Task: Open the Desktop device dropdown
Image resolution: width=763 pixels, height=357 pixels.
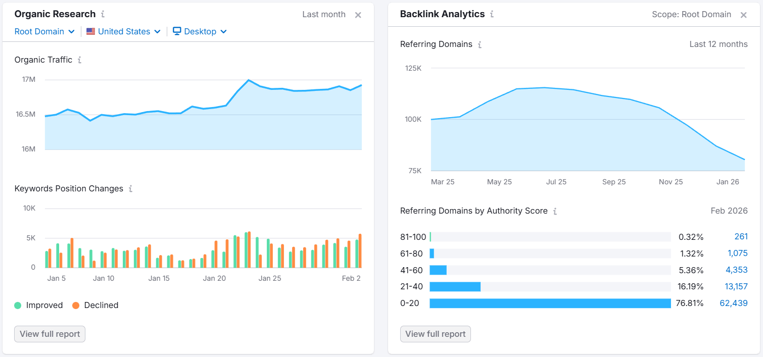Action: (x=200, y=31)
